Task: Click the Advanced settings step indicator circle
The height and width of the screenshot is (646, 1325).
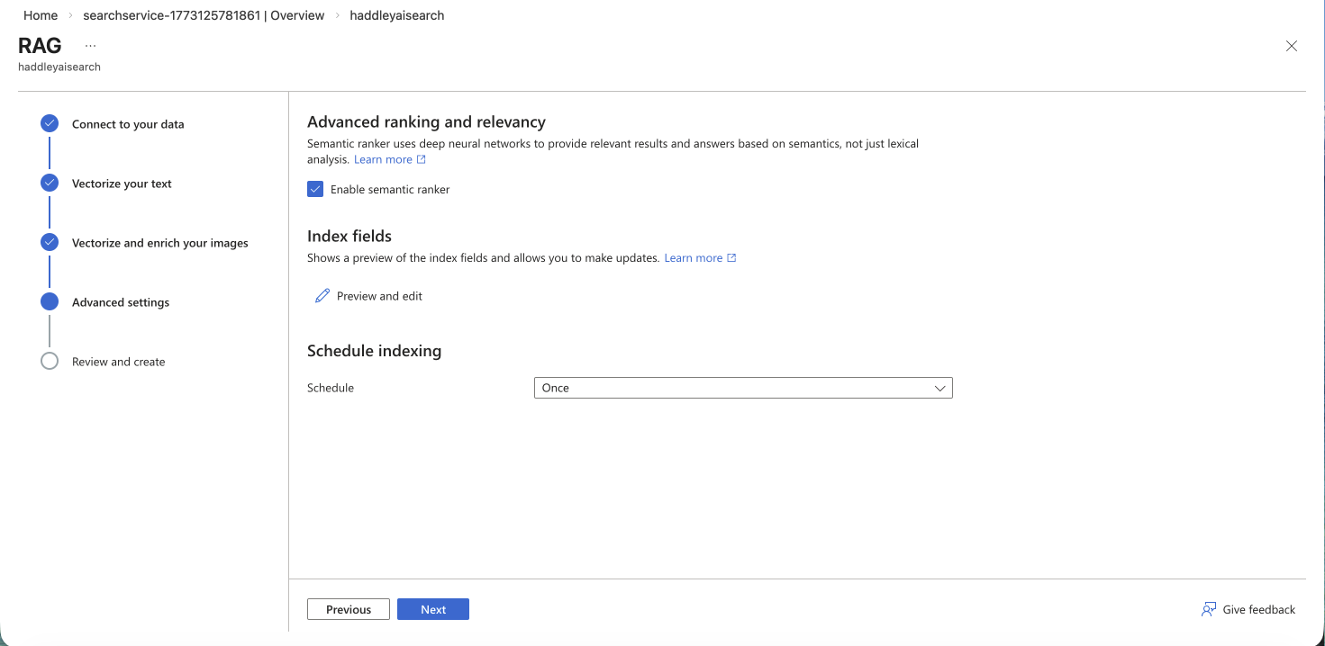Action: coord(50,301)
